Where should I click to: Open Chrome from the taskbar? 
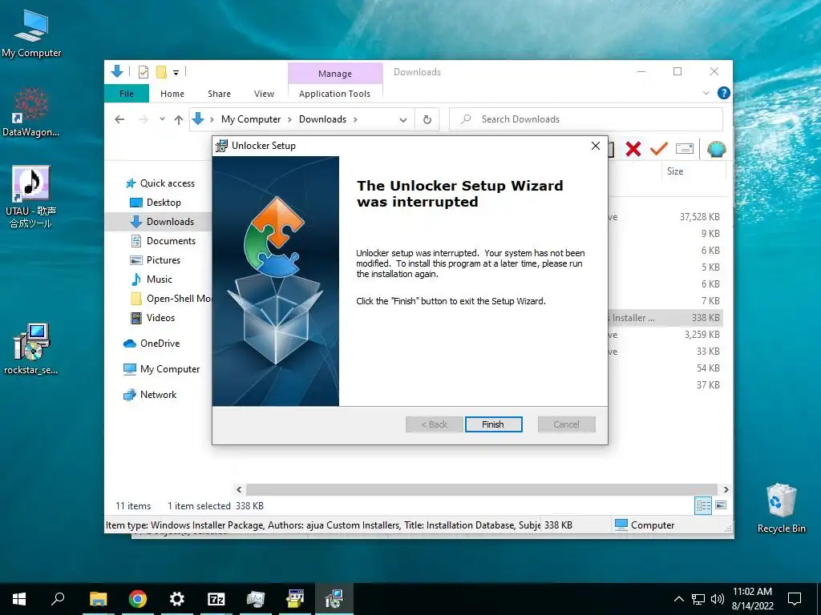pos(138,599)
